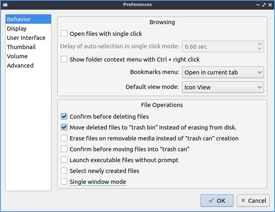
Task: Enable Launch executable files without prompt
Action: coord(64,160)
